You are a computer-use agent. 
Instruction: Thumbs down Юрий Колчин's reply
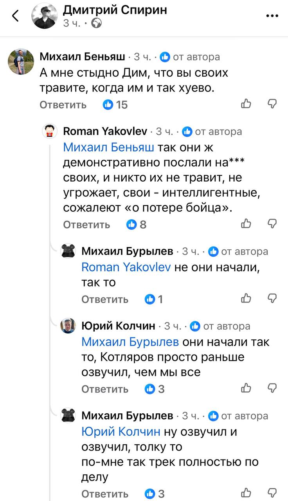(x=272, y=388)
